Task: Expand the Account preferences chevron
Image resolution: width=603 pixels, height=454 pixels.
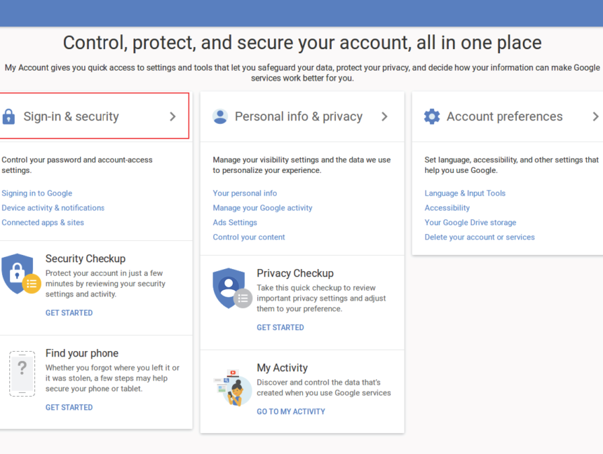Action: click(x=596, y=116)
